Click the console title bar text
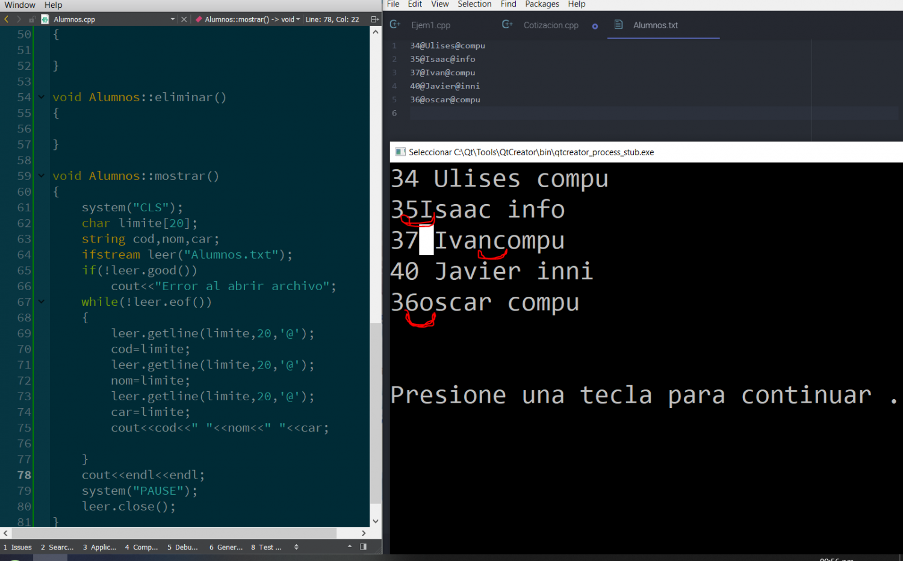 coord(531,152)
